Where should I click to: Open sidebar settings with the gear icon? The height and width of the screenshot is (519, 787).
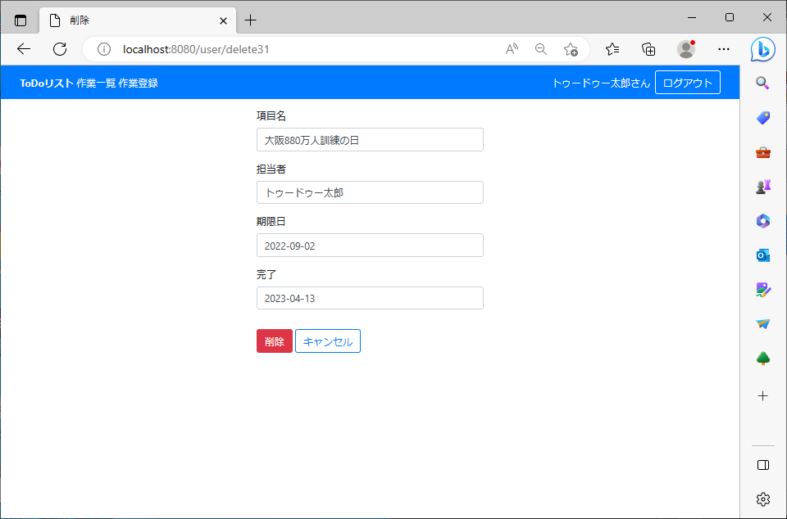[x=762, y=499]
